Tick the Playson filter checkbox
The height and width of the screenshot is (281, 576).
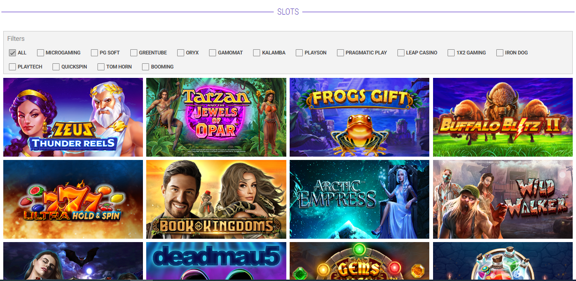[x=299, y=53]
